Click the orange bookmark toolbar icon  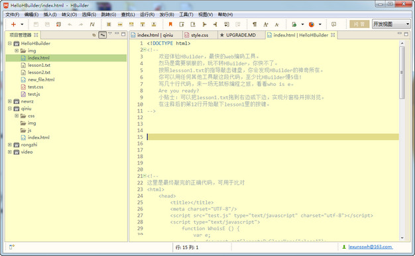coord(170,24)
